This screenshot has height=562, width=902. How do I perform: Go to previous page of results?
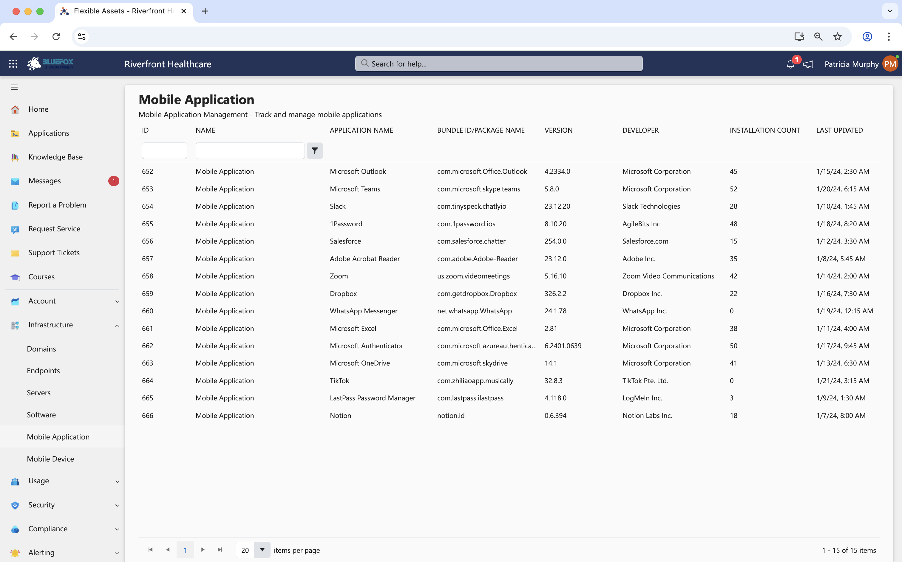(x=168, y=550)
